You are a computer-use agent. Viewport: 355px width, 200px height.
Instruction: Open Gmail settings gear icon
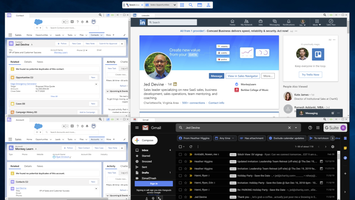click(332, 146)
